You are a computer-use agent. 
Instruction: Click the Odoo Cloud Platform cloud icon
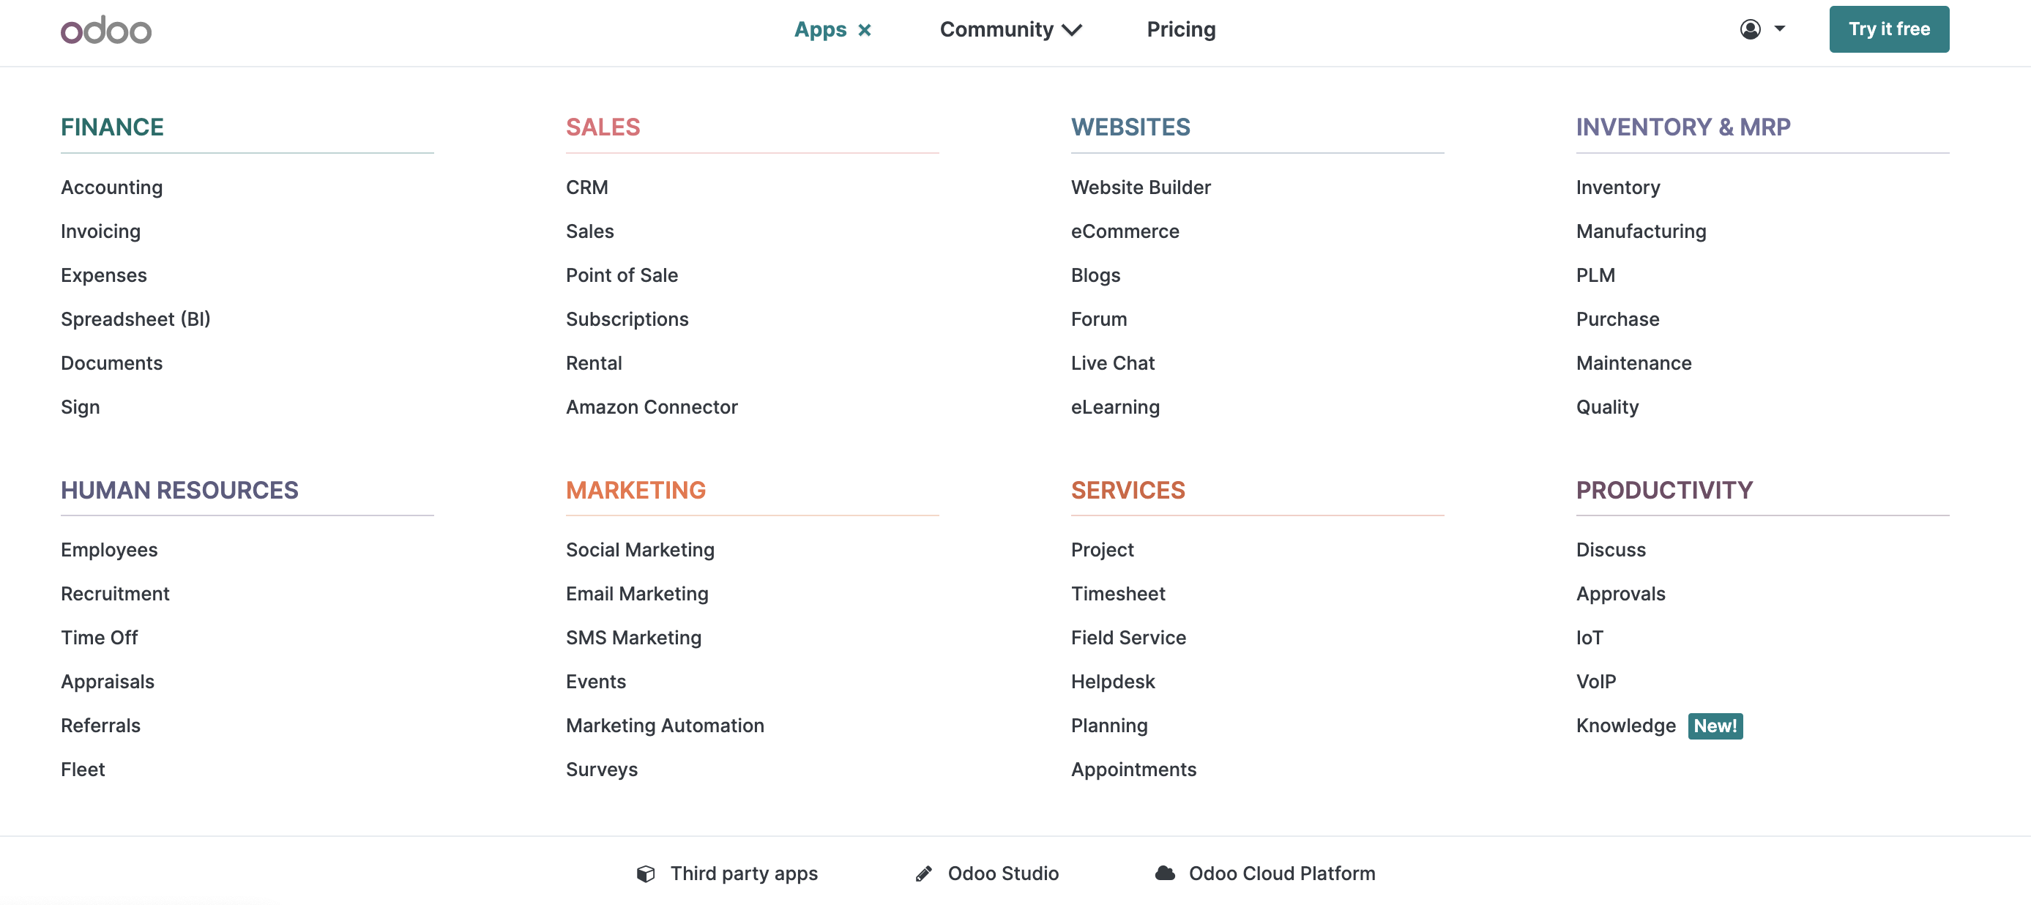point(1166,874)
